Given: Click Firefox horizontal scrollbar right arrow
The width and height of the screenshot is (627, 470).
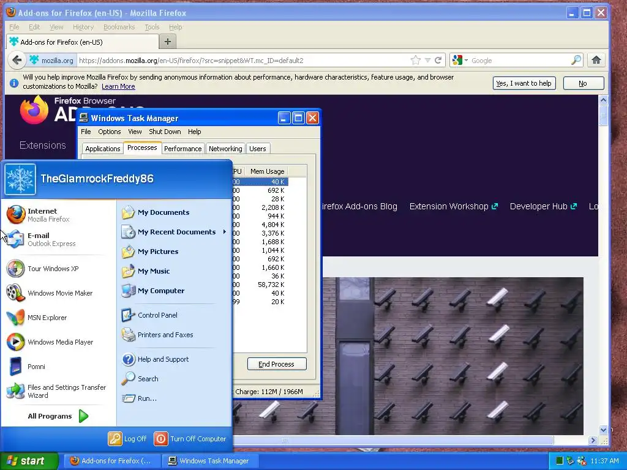Looking at the screenshot, I should pos(593,440).
